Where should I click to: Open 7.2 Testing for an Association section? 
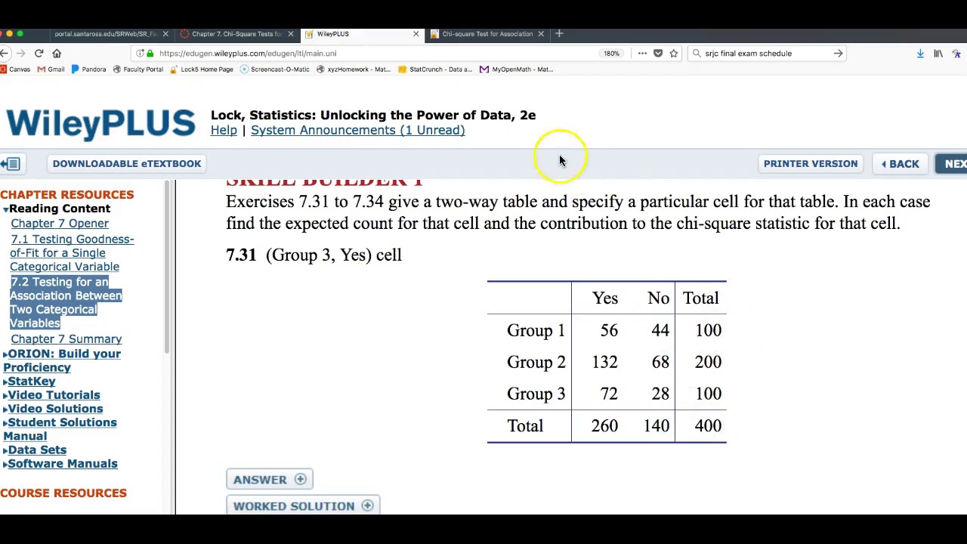(66, 302)
